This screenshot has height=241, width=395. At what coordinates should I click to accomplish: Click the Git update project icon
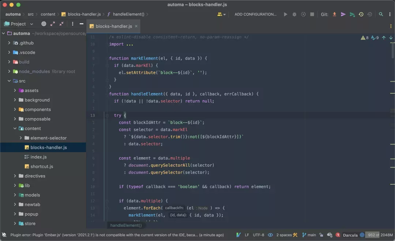point(334,14)
